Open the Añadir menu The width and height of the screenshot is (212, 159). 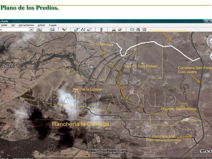[41, 25]
